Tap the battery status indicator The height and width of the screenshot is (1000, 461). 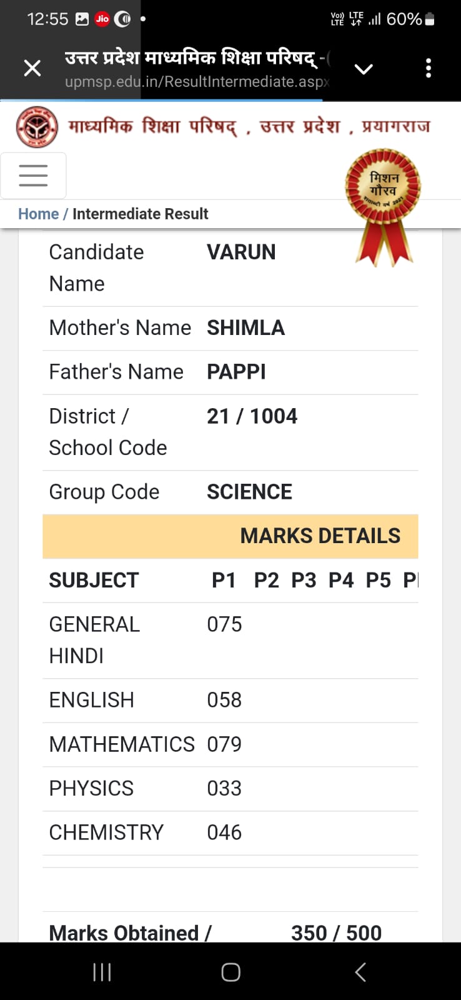429,19
